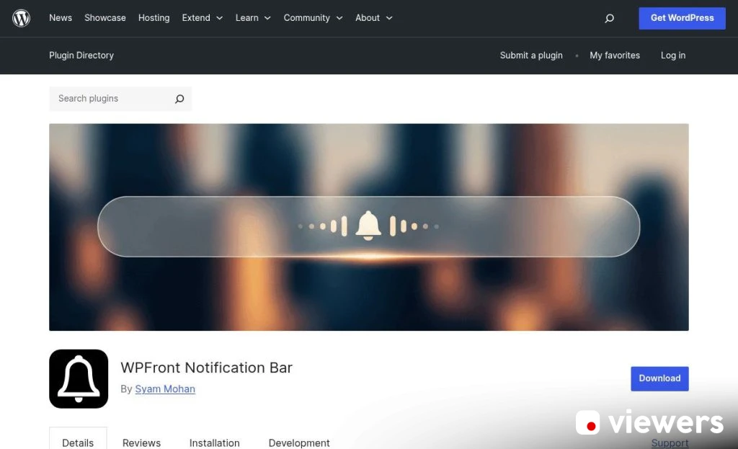Screen dimensions: 738x449
Task: Open the Installation tab
Action: 214,443
